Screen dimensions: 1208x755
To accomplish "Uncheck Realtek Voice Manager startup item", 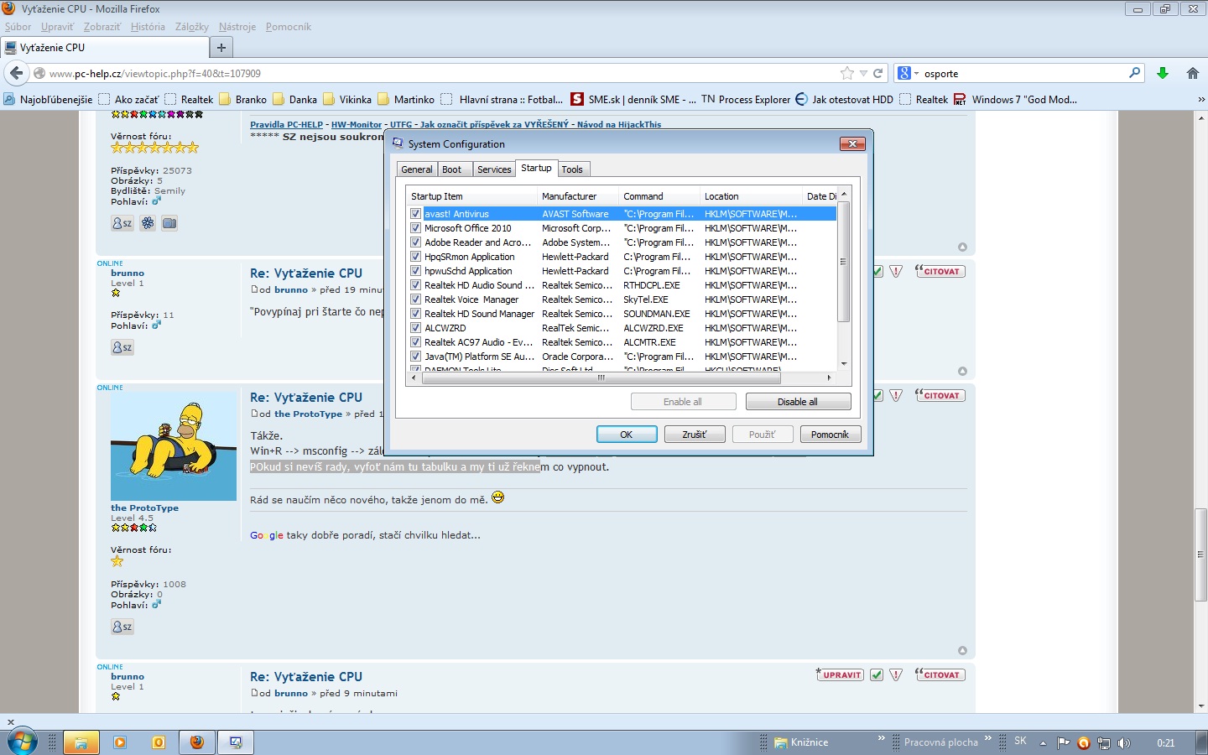I will pyautogui.click(x=415, y=299).
